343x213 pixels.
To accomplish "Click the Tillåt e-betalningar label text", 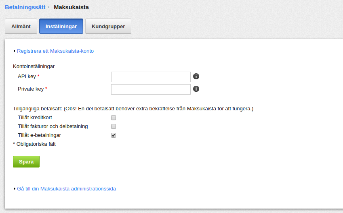I will pyautogui.click(x=39, y=135).
